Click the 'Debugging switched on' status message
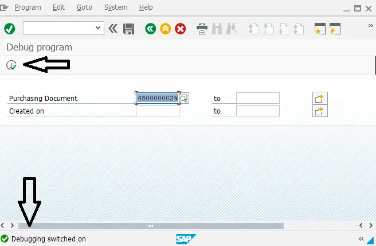This screenshot has width=376, height=246. (49, 239)
